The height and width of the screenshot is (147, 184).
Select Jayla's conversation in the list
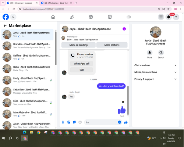pos(28,35)
